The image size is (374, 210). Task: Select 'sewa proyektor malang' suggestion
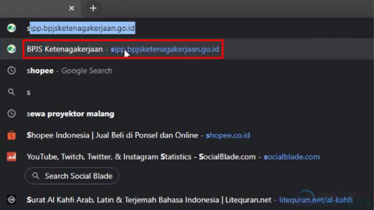click(x=187, y=114)
